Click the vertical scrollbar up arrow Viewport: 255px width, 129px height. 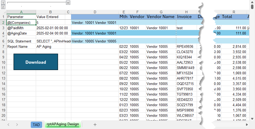(252, 2)
